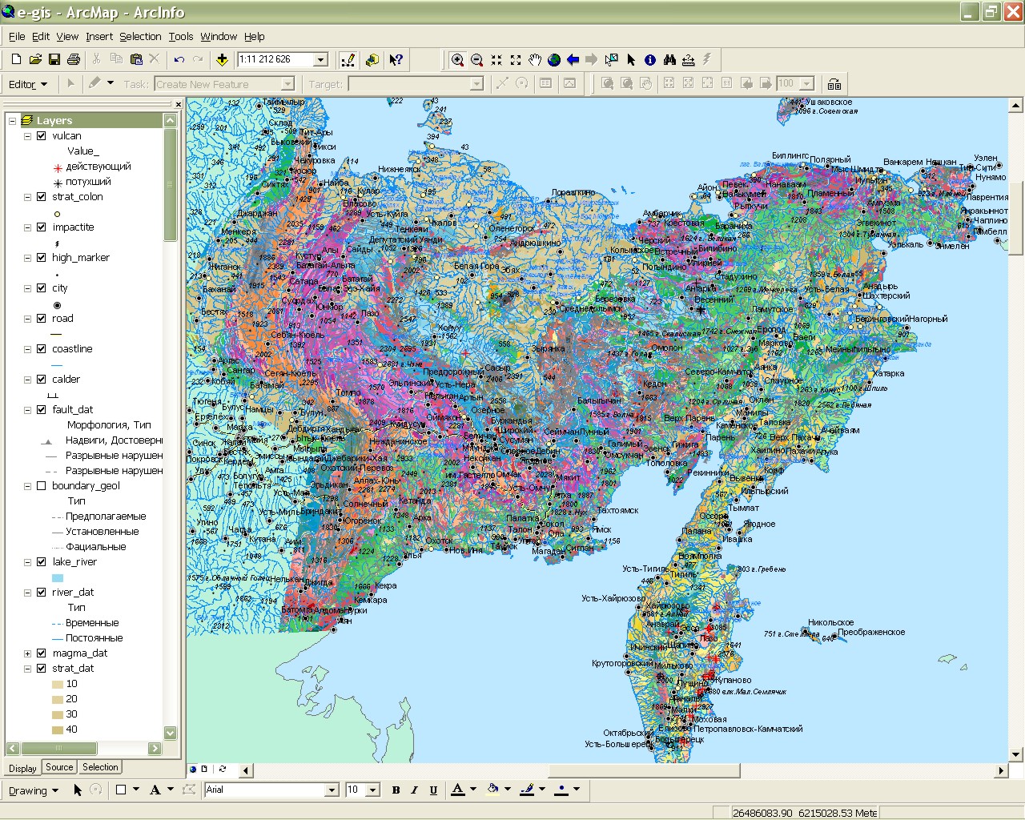The image size is (1025, 820).
Task: Select the Identify tool
Action: click(x=650, y=60)
